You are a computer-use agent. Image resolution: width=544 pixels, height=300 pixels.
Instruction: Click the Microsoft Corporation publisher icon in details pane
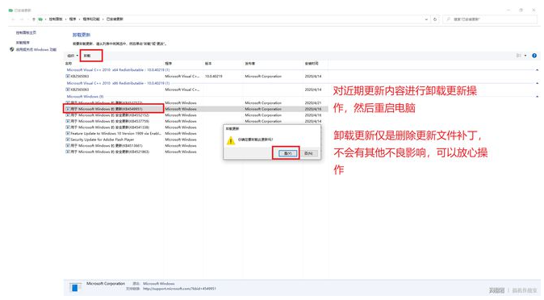75,288
